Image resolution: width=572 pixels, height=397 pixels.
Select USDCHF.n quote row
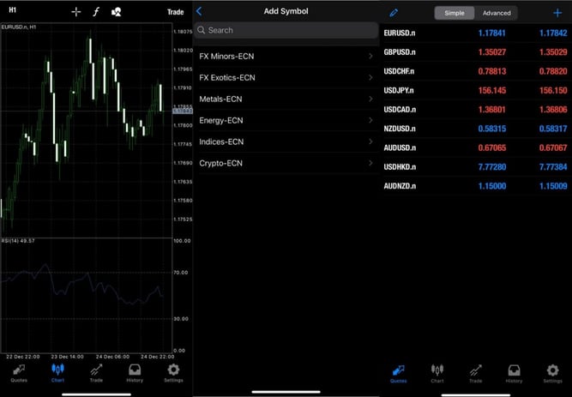[x=476, y=71]
